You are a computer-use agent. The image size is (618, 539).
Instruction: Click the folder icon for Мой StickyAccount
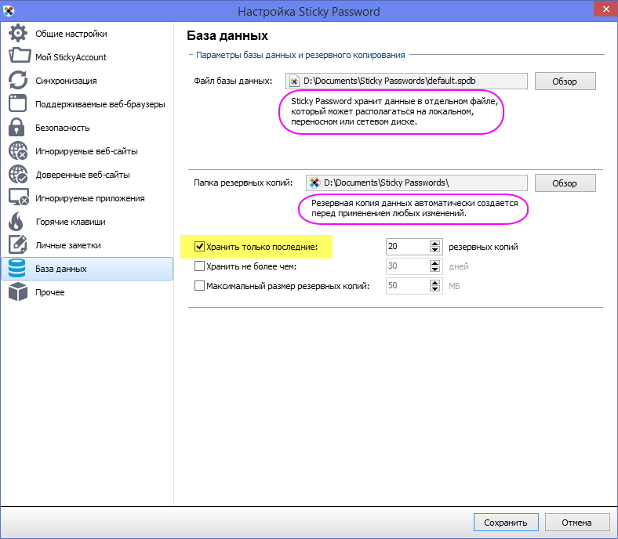point(20,56)
